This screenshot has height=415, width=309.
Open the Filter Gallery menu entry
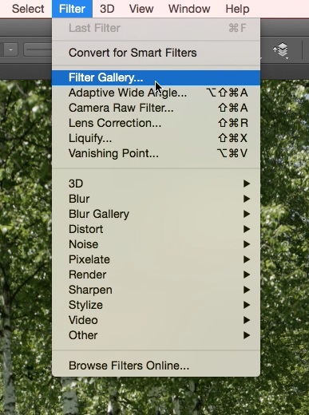click(156, 77)
